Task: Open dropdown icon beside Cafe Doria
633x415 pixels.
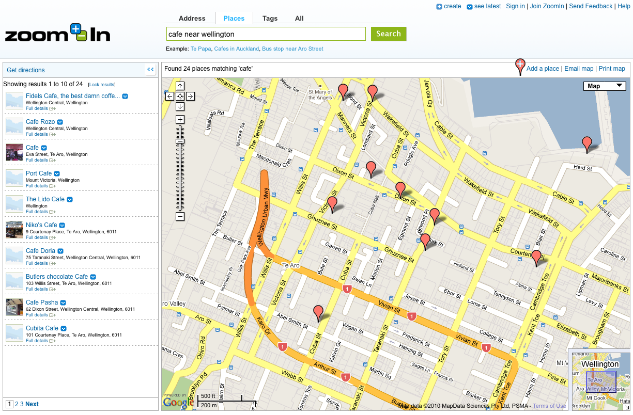Action: [x=60, y=251]
